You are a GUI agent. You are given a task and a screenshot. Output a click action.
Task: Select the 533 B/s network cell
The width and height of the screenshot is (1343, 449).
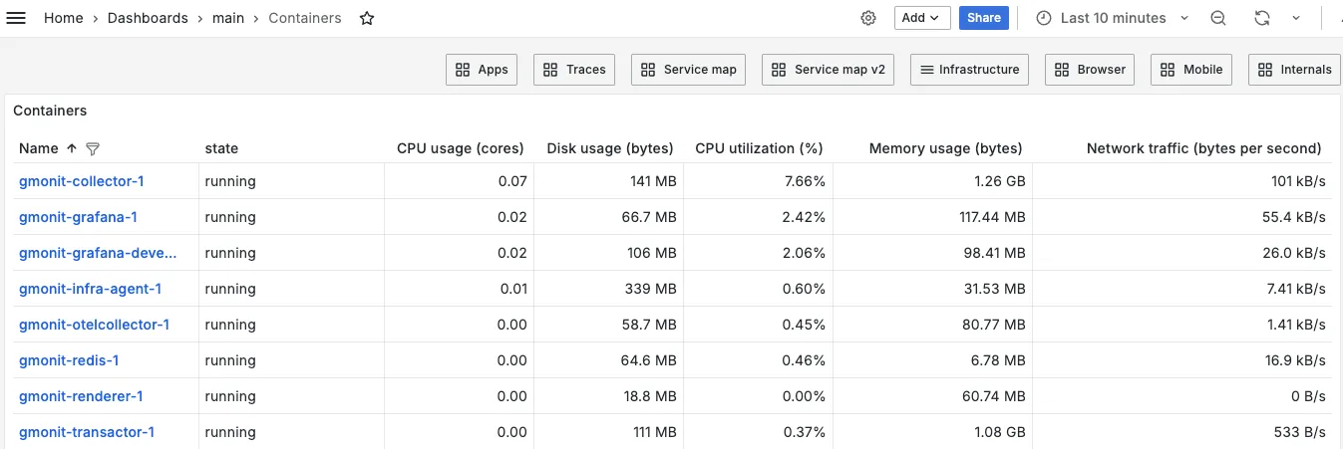1182,432
